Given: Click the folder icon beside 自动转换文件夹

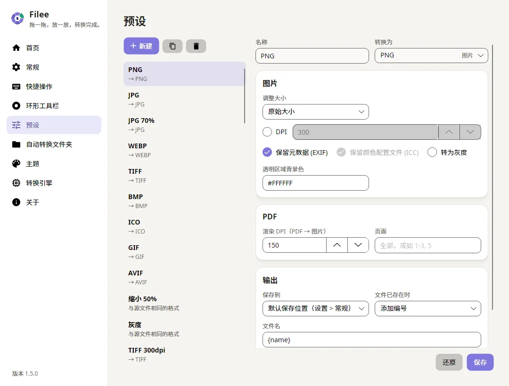Looking at the screenshot, I should 16,144.
